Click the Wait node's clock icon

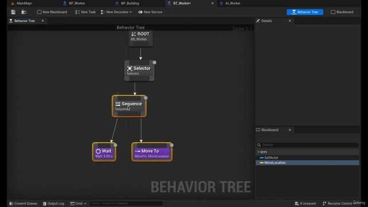point(98,151)
